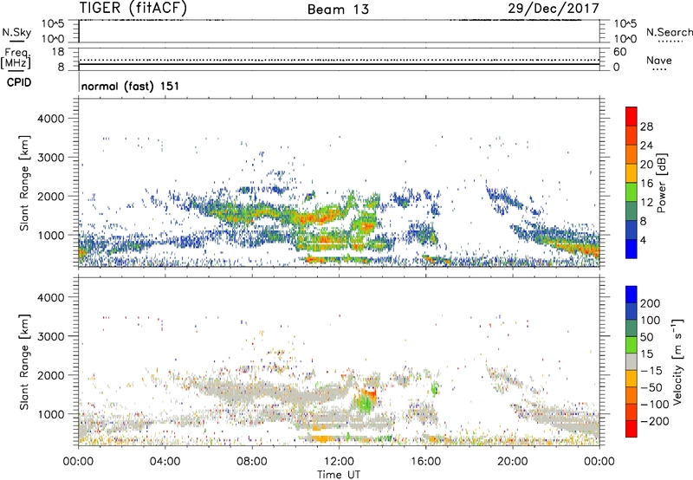The height and width of the screenshot is (480, 693).
Task: Click the 60 tick on the Nave axis
Action: 619,52
